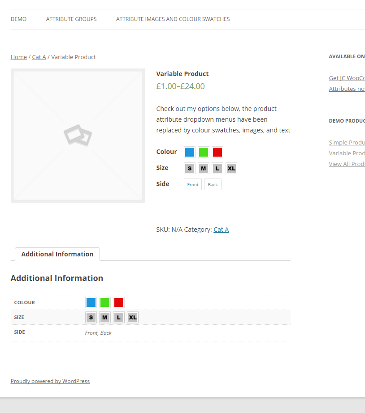Image resolution: width=365 pixels, height=413 pixels.
Task: Choose size XL in the Size option row
Action: (231, 168)
